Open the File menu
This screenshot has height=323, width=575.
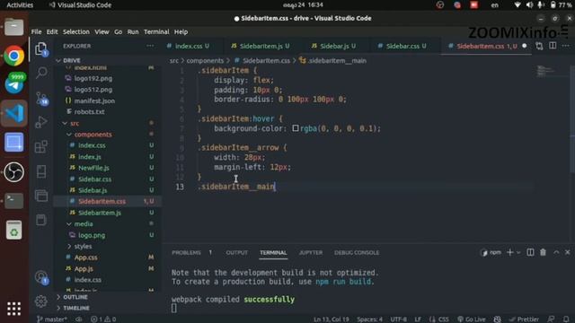pos(36,32)
